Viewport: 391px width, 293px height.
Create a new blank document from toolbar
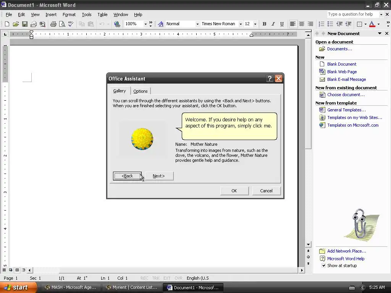point(7,24)
